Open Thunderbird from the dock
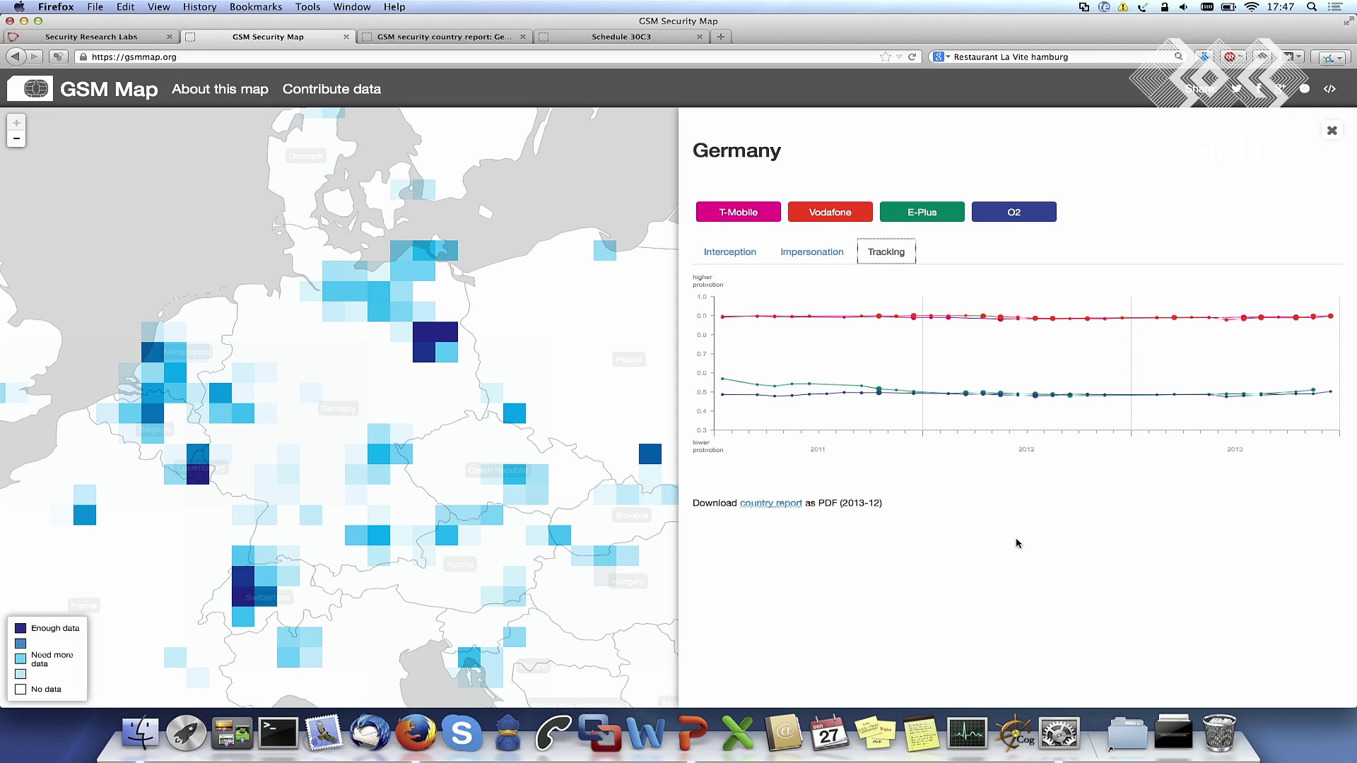This screenshot has width=1357, height=763. coord(370,733)
